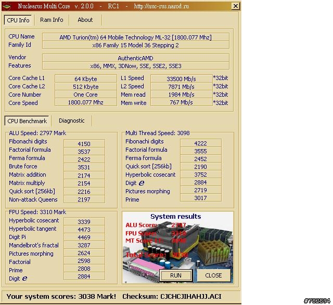Image resolution: width=333 pixels, height=305 pixels.
Task: Click Matrix multiply score 2154
Action: tap(84, 183)
